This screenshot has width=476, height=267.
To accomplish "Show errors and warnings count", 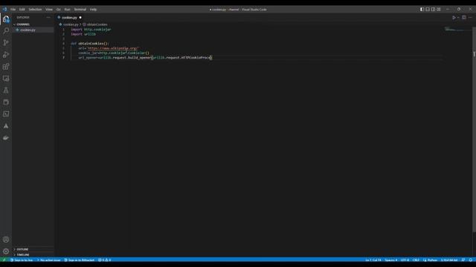I will [105, 260].
